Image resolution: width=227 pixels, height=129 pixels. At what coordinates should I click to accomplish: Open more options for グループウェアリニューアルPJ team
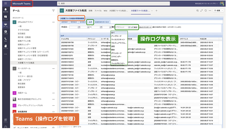53,105
